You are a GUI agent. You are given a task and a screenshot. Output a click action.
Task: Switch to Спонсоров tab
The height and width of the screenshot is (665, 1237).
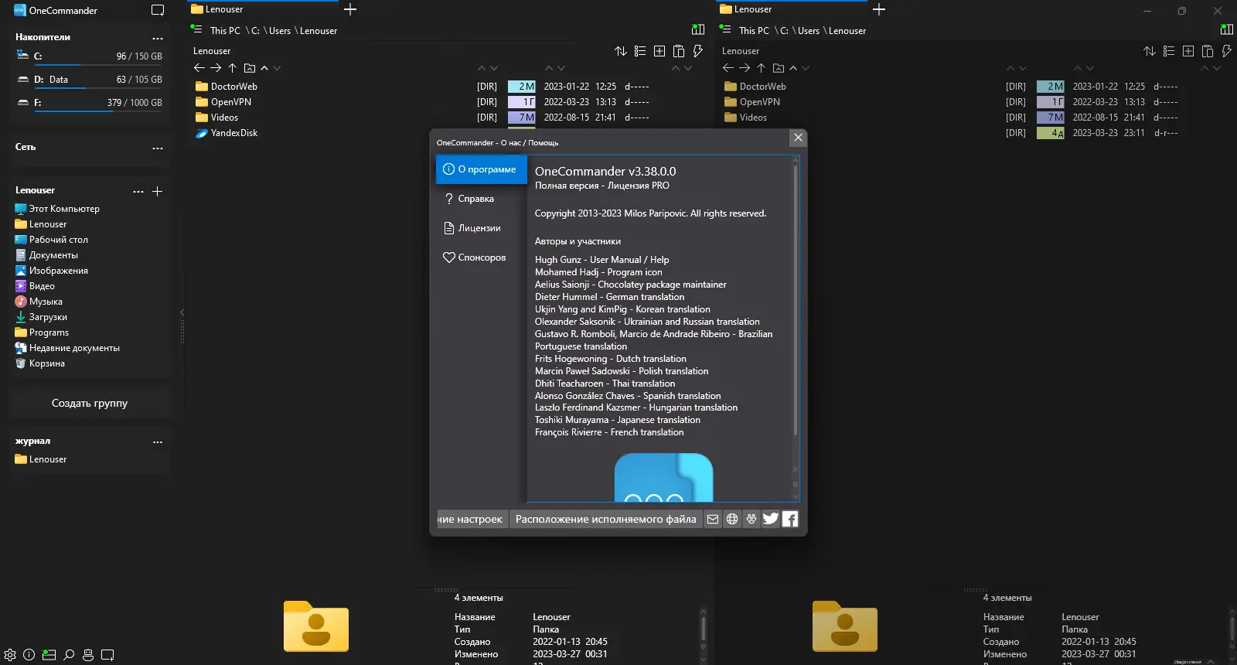click(482, 257)
